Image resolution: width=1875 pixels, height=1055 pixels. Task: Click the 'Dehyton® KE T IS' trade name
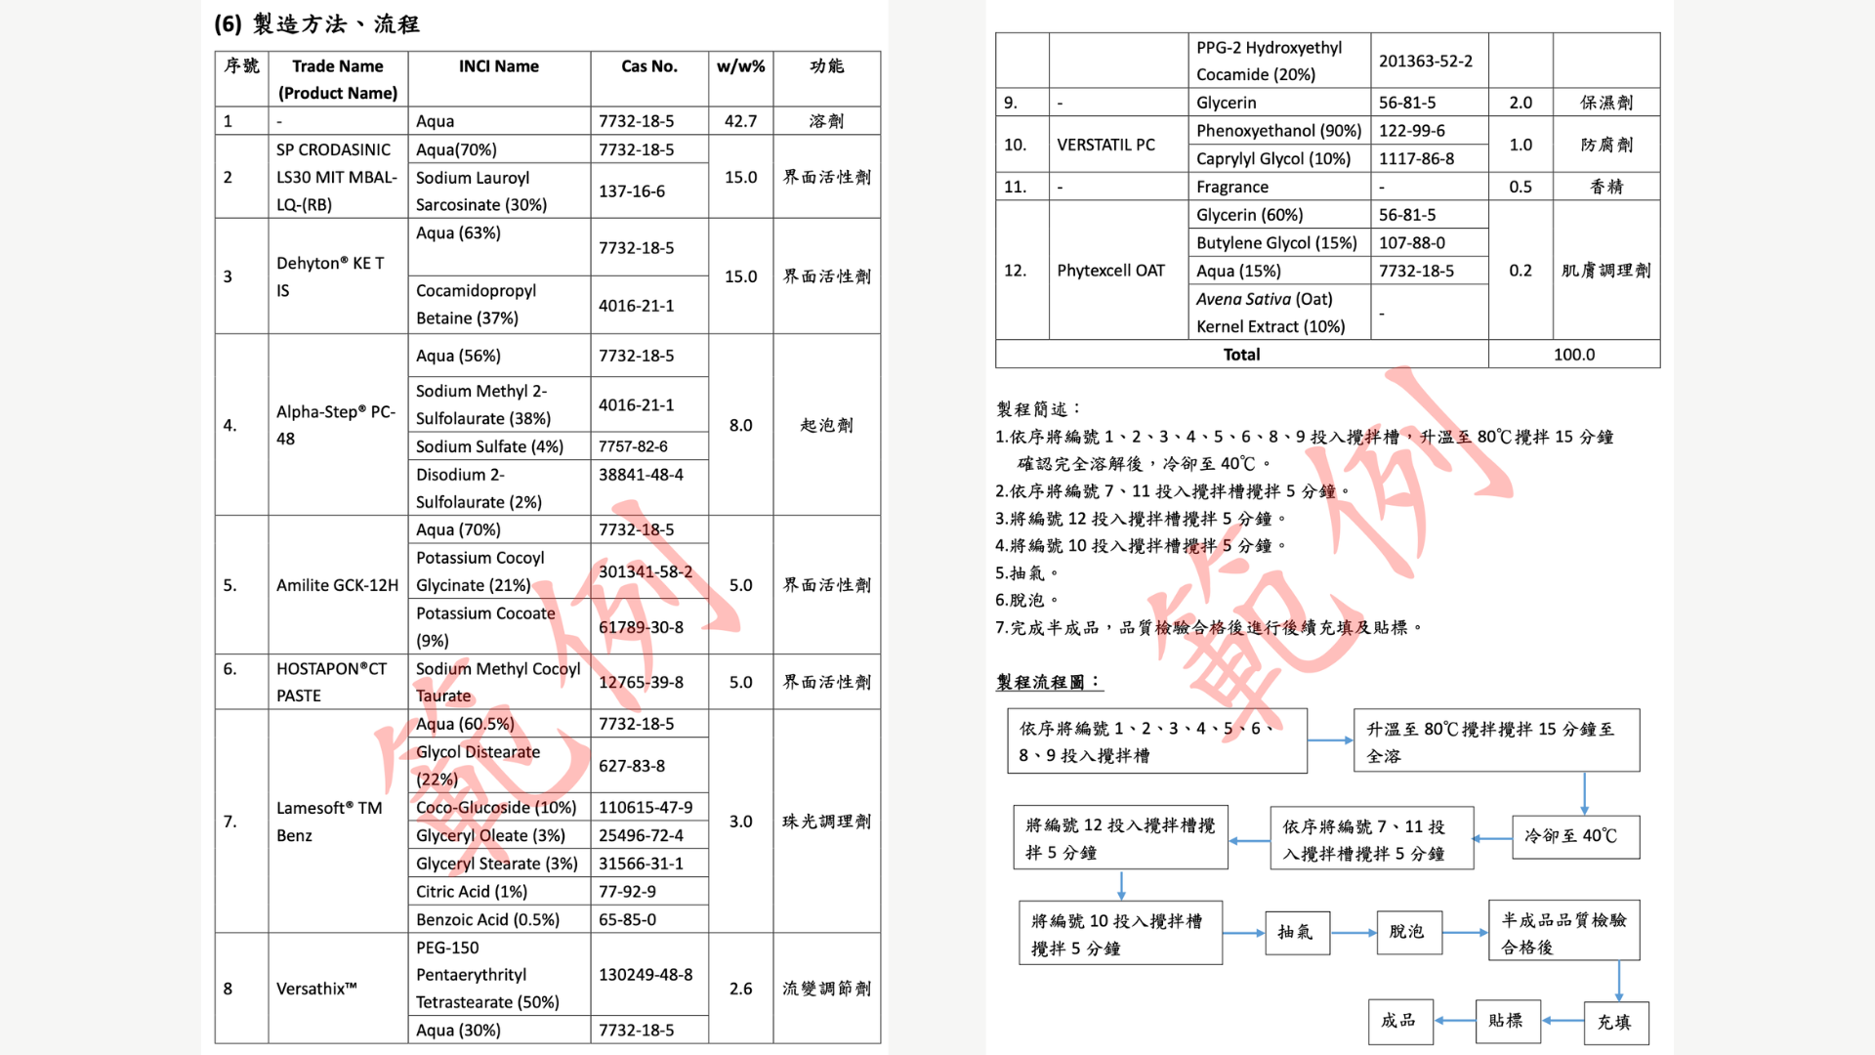tap(338, 276)
